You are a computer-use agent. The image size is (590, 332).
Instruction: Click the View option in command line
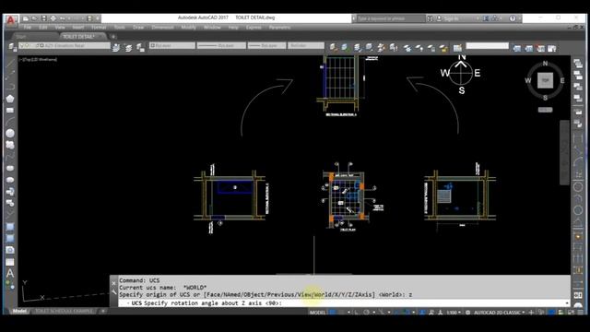(304, 294)
